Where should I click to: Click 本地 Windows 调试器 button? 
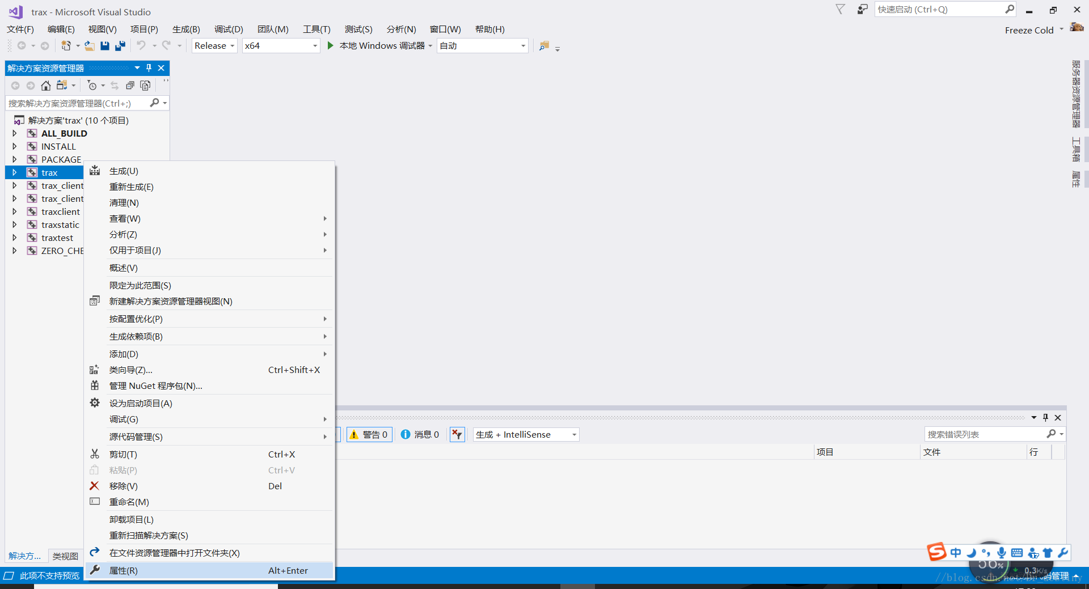point(382,46)
